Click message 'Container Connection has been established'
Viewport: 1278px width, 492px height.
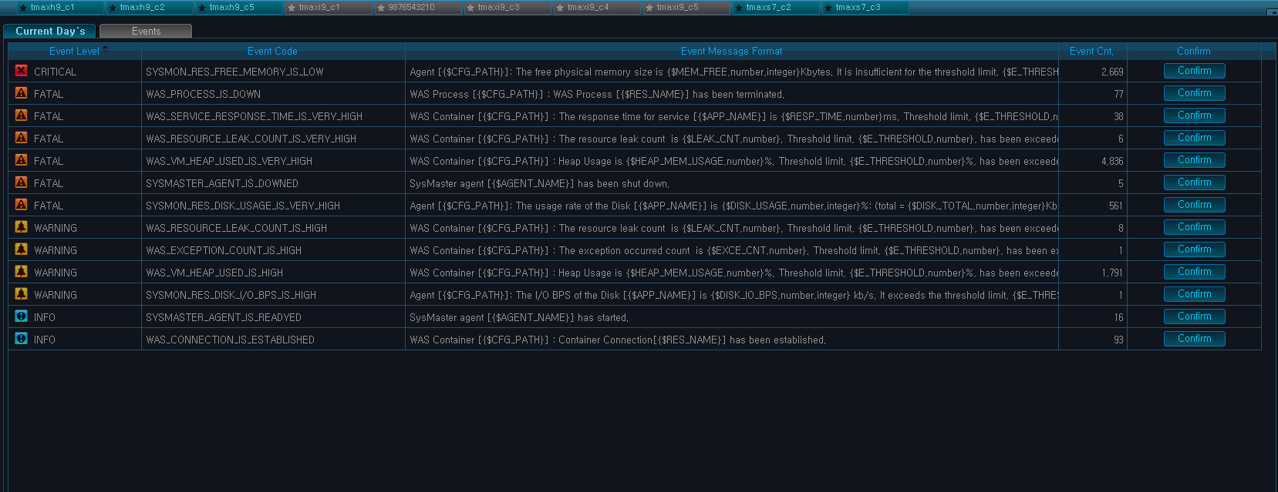(618, 340)
